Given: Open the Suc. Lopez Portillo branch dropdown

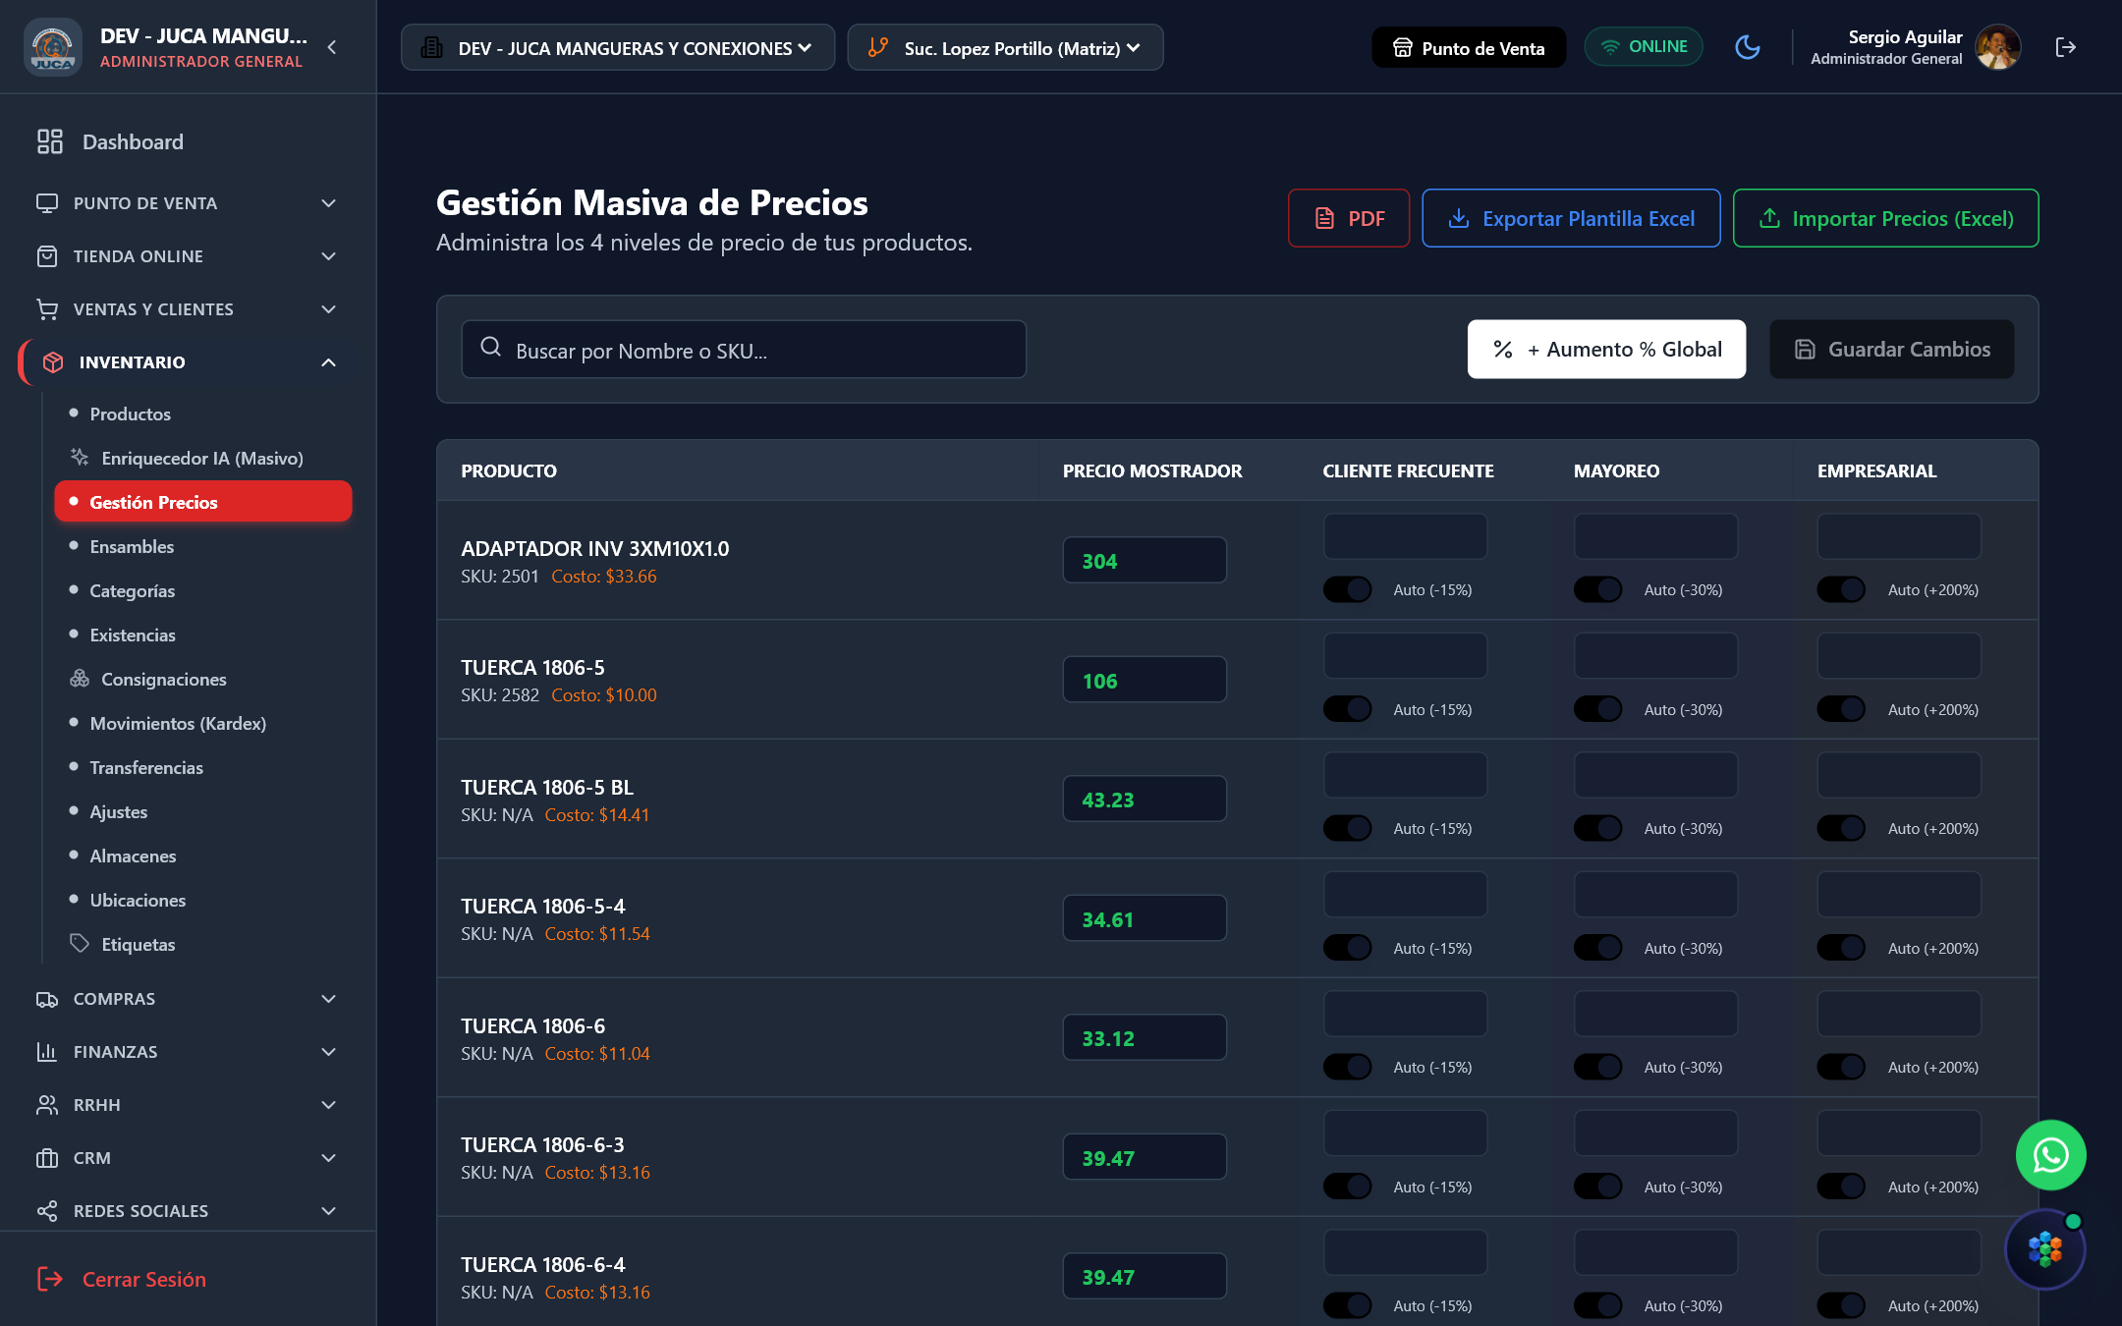Looking at the screenshot, I should (1005, 47).
